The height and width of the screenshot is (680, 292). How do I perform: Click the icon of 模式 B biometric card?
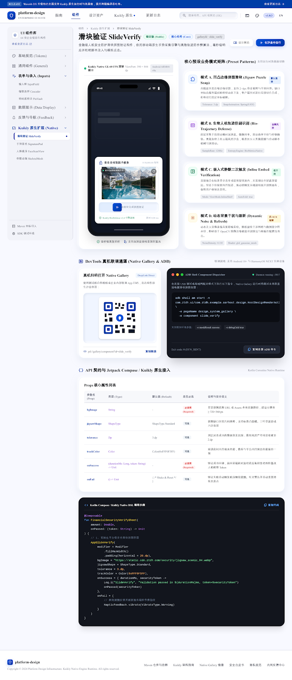(x=193, y=125)
